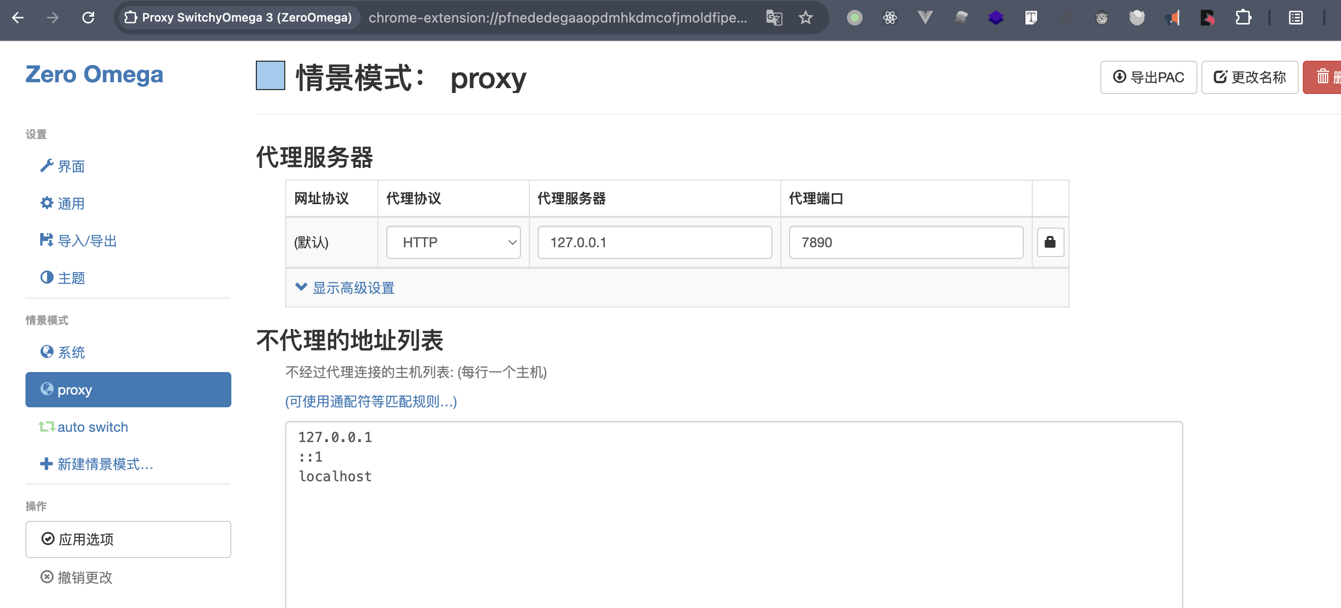Screen dimensions: 1341x608
Task: Open the HTTP proxy protocol dropdown
Action: pyautogui.click(x=453, y=242)
